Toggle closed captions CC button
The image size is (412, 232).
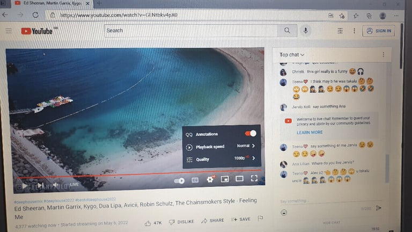(x=195, y=180)
